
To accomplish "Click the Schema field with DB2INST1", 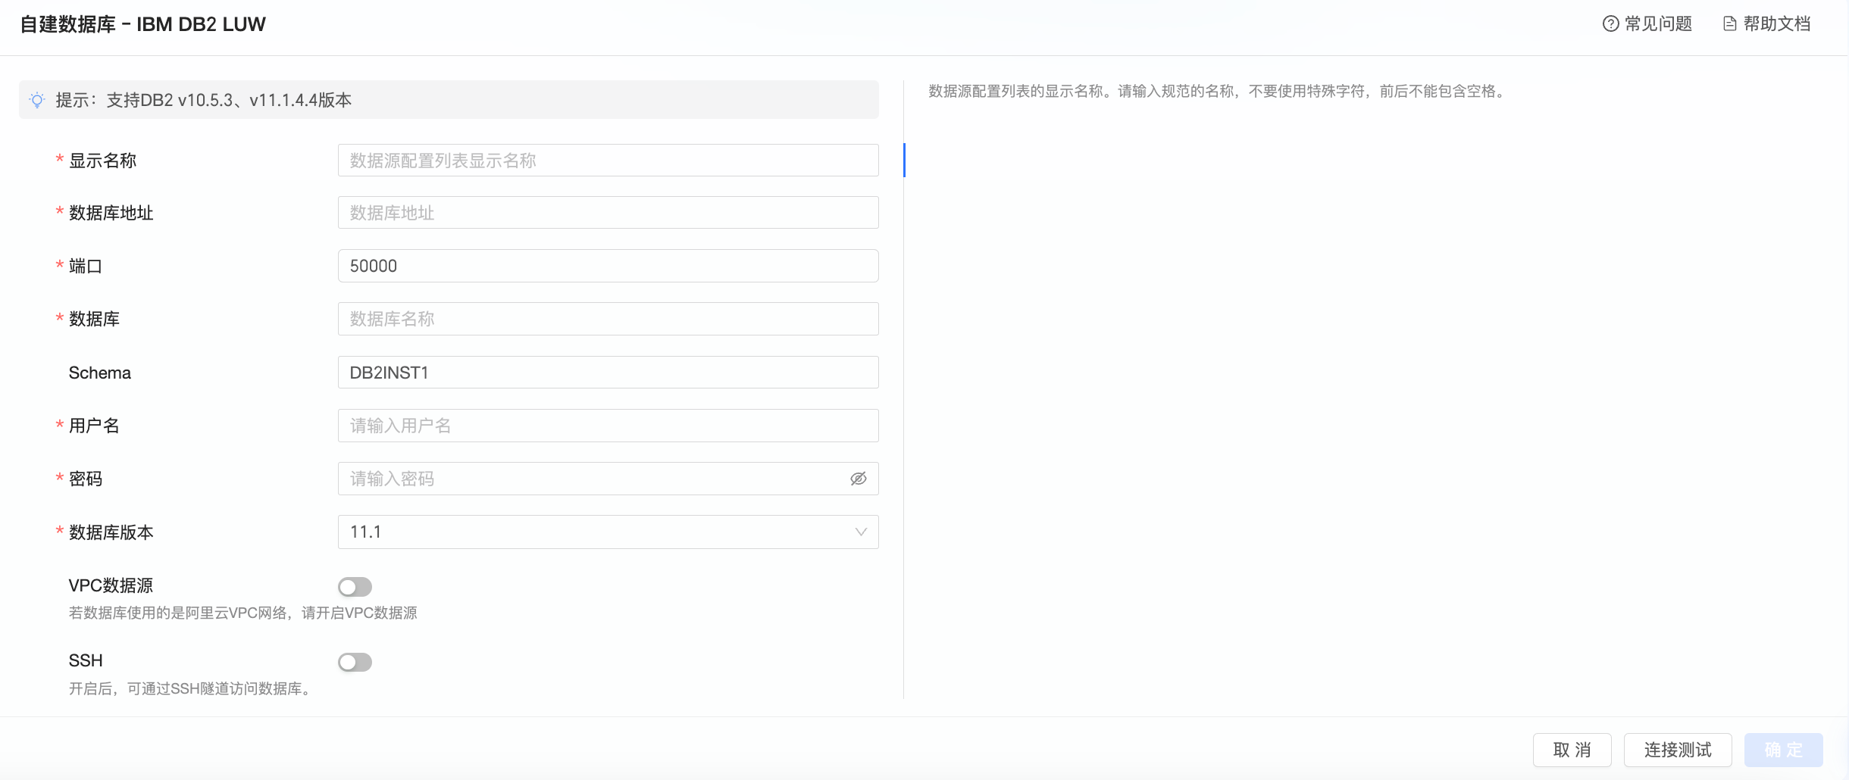I will [x=608, y=373].
